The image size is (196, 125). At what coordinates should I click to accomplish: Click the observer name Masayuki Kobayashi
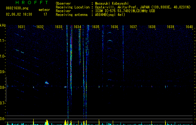coord(112,3)
